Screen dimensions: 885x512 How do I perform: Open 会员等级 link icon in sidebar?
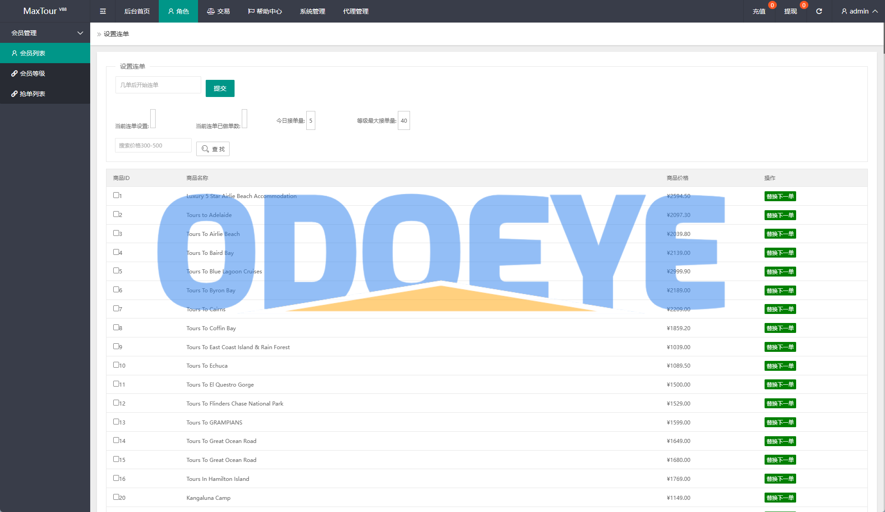tap(14, 74)
